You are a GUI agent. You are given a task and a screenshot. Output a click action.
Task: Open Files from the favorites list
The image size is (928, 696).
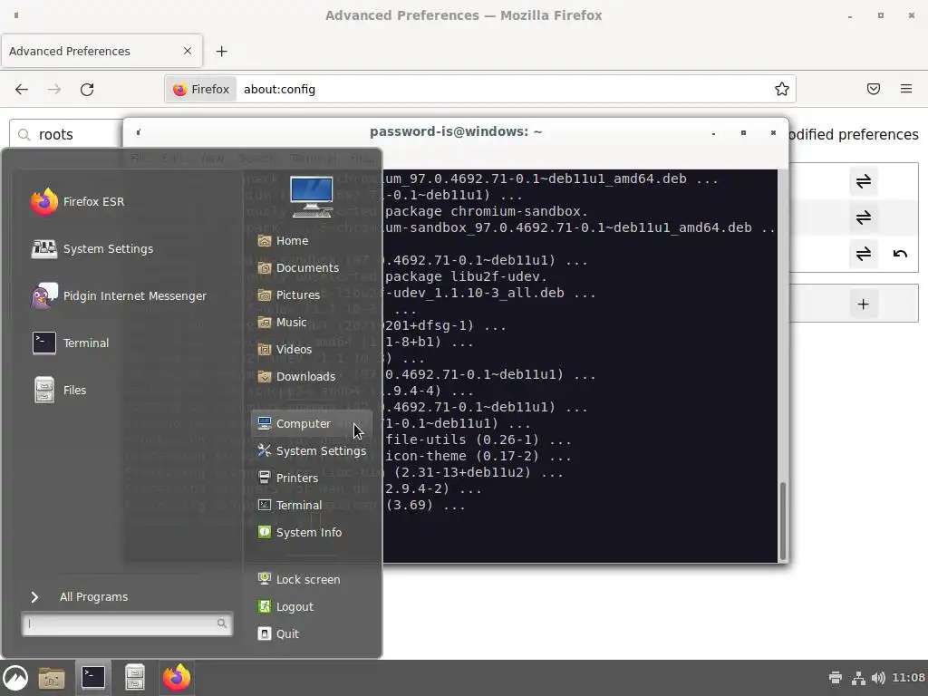pos(59,390)
